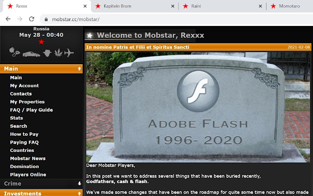This screenshot has width=313, height=196.
Task: Reload the page with the refresh icon
Action: 31,19
